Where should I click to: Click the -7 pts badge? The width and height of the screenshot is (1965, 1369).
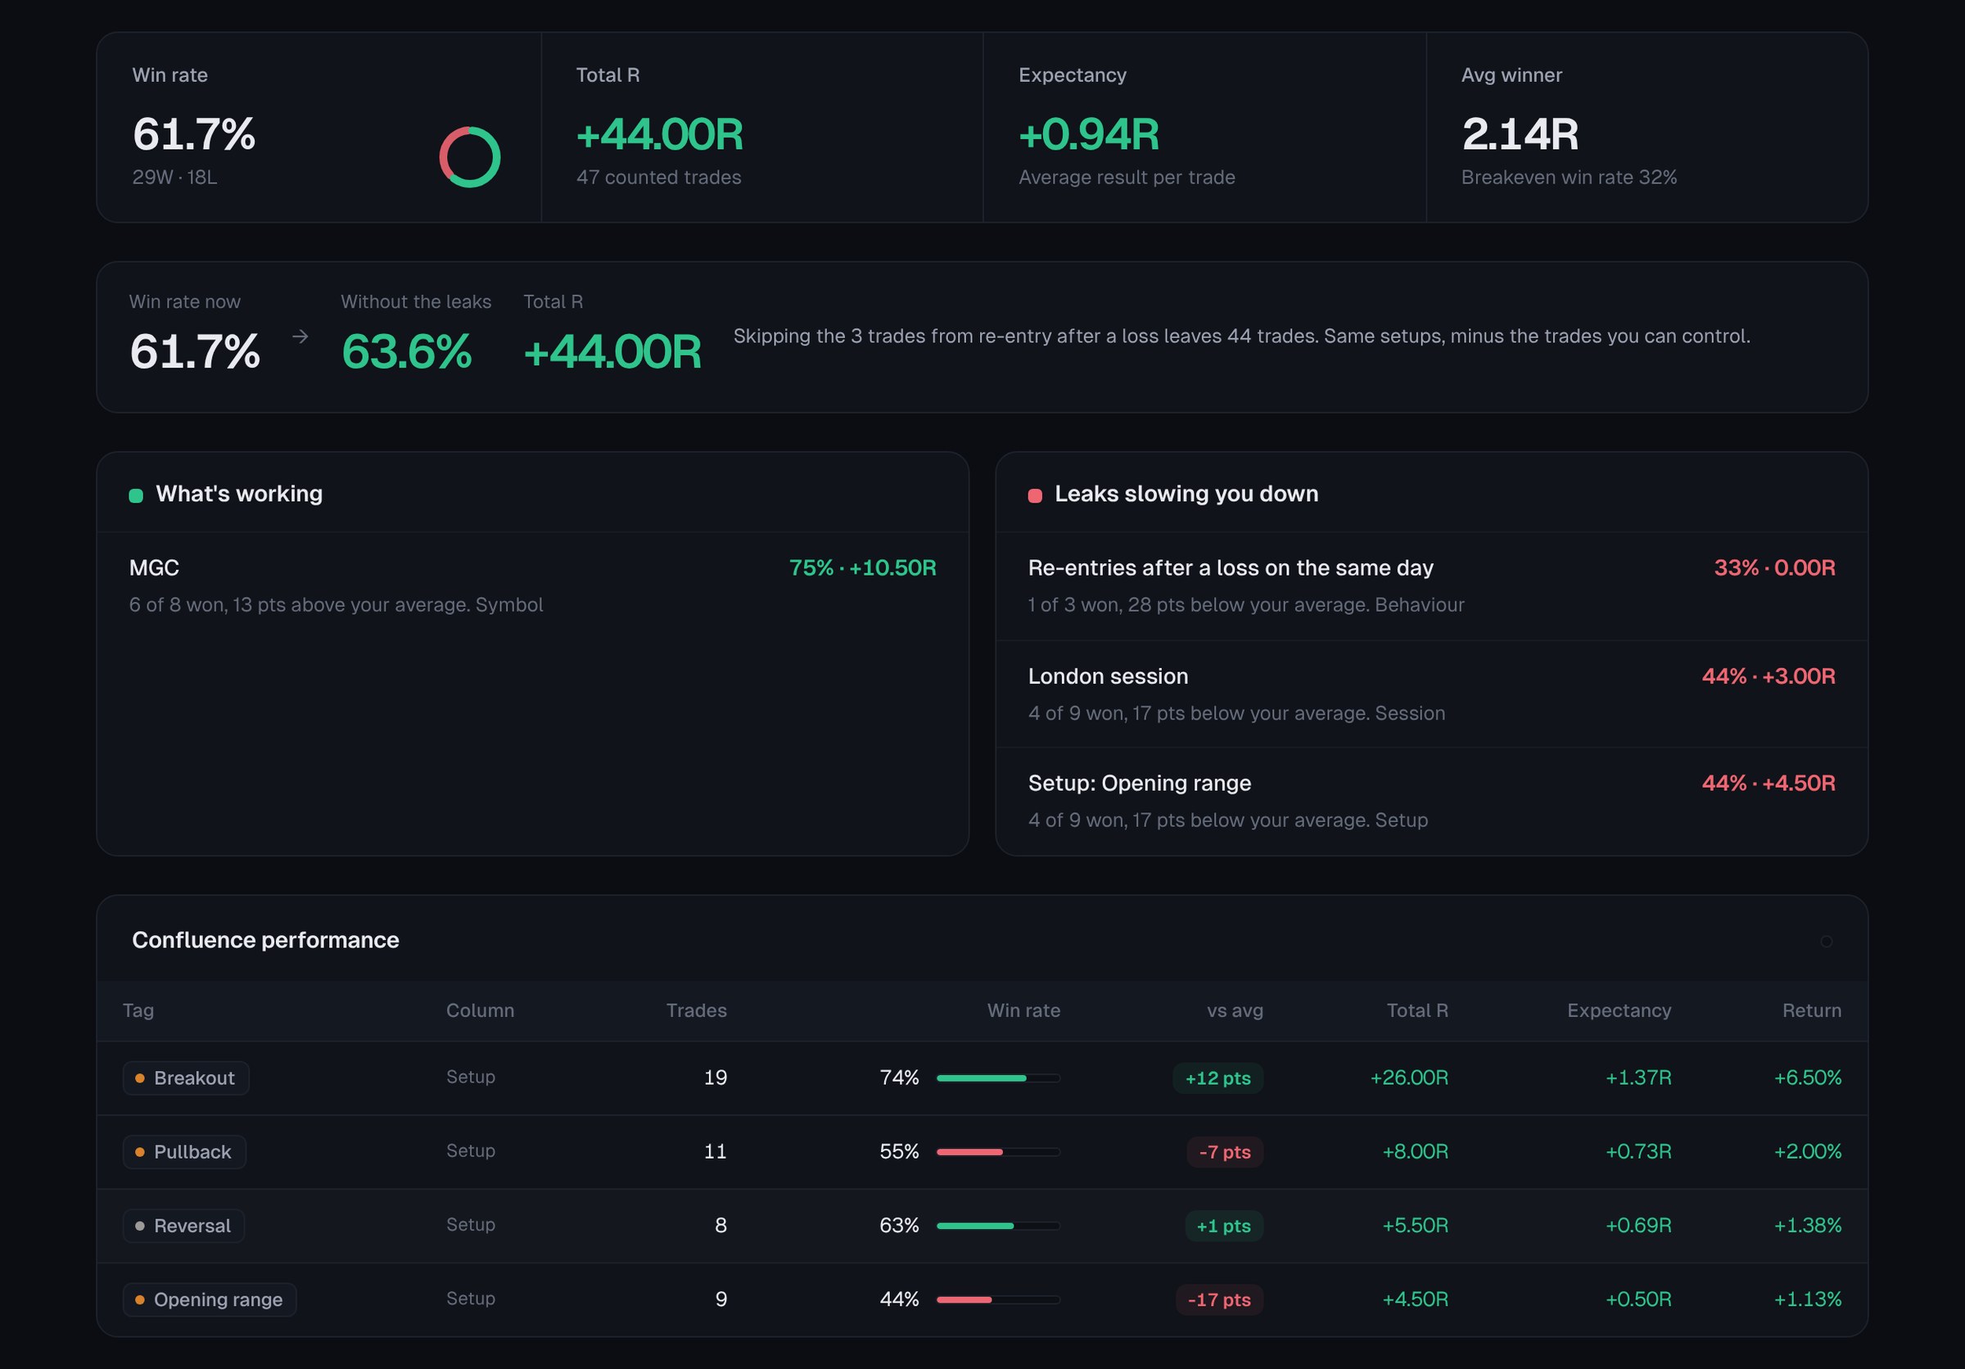(1225, 1152)
